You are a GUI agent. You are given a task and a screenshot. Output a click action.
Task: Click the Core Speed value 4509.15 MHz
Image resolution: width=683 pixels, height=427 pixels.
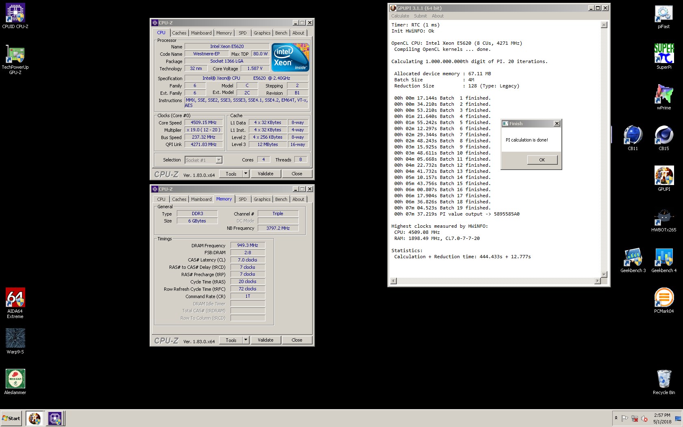(x=204, y=122)
